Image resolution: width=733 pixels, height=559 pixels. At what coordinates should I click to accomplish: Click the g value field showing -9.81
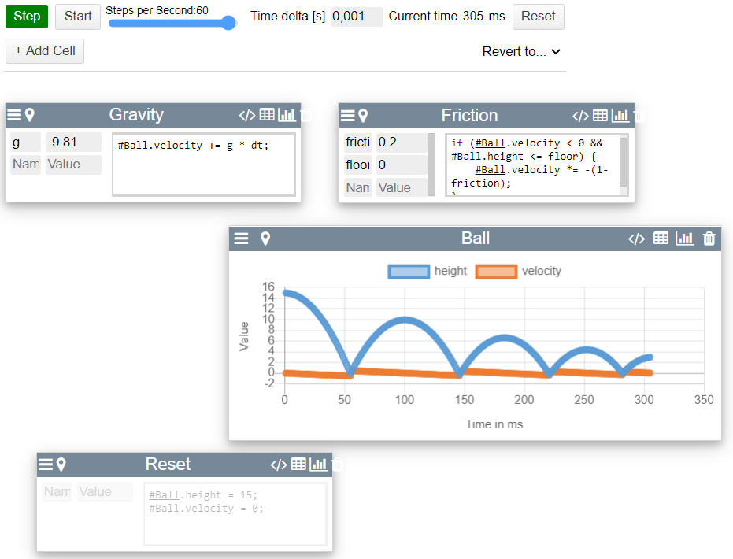(73, 143)
